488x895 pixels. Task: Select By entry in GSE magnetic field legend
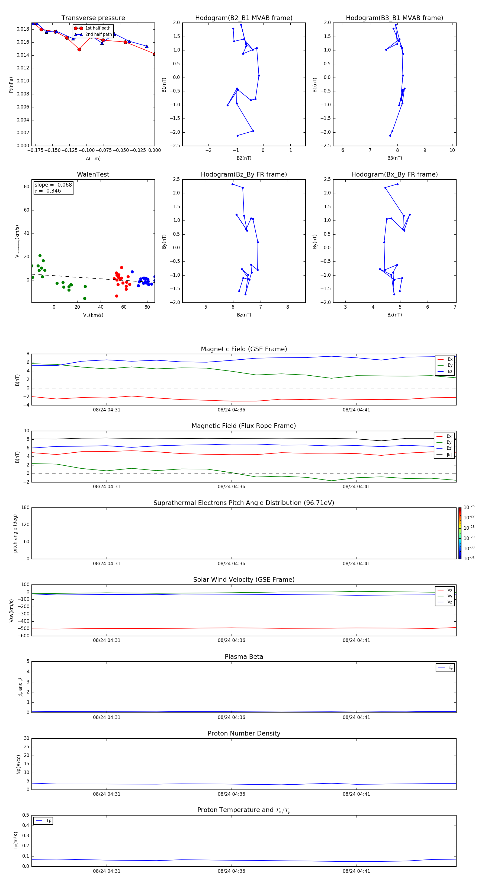click(x=445, y=365)
